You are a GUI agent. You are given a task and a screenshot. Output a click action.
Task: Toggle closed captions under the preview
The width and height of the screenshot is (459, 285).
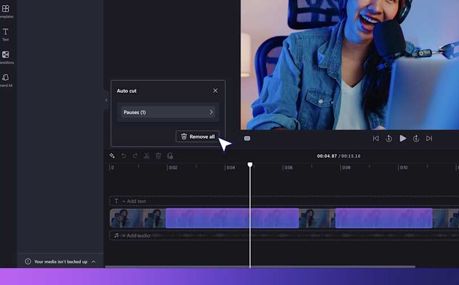click(x=247, y=138)
